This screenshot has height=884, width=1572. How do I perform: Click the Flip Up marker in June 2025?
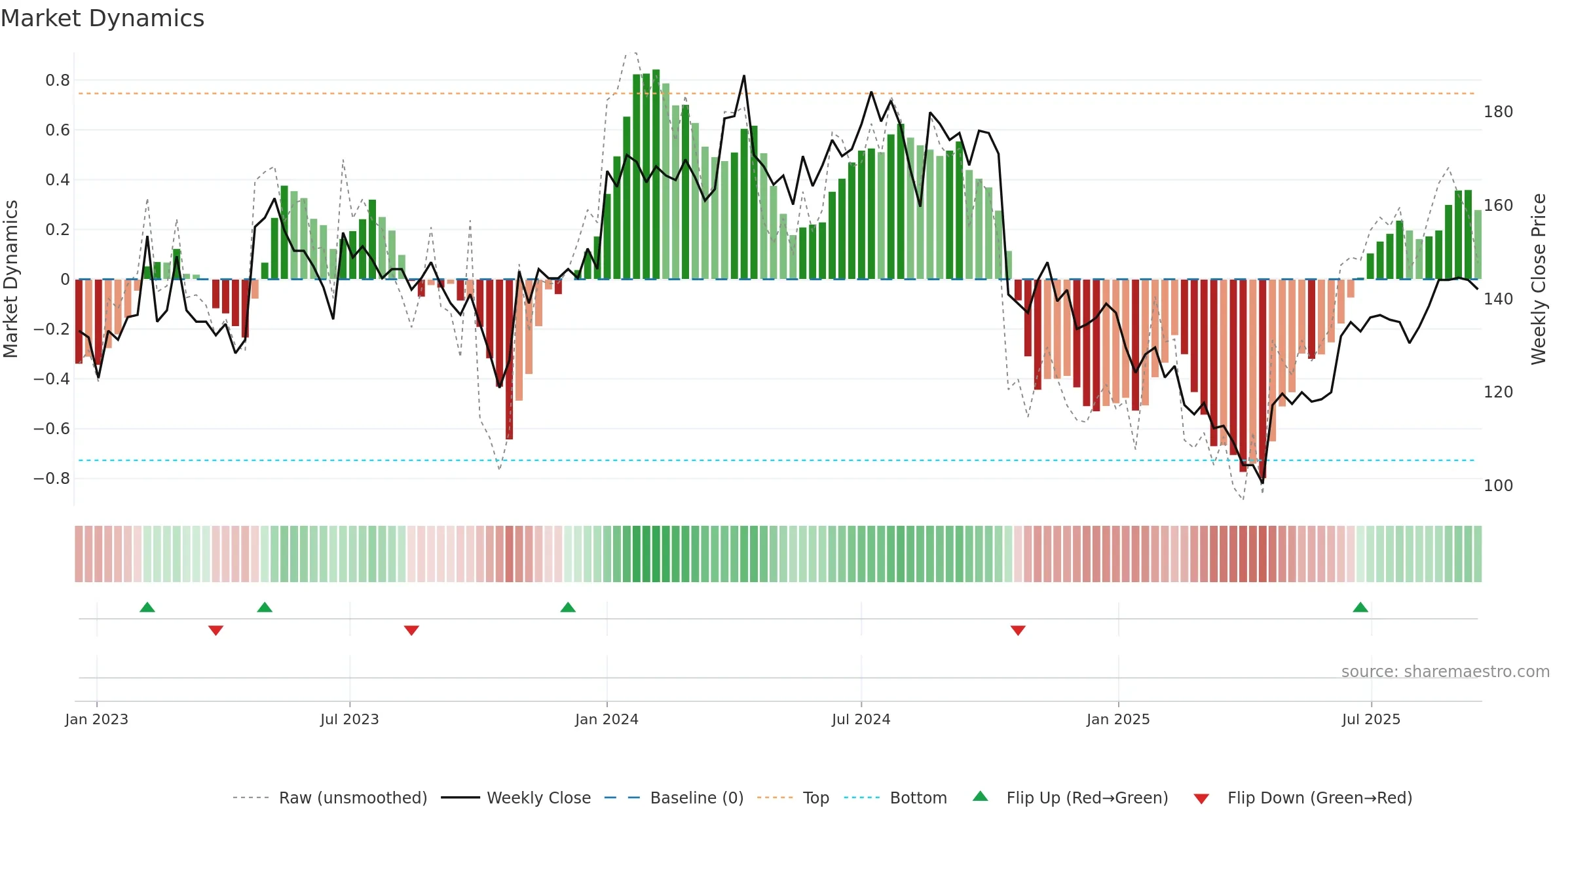(x=1360, y=607)
